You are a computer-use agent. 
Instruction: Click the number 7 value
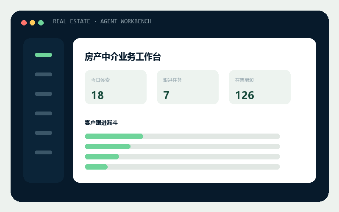pos(166,95)
